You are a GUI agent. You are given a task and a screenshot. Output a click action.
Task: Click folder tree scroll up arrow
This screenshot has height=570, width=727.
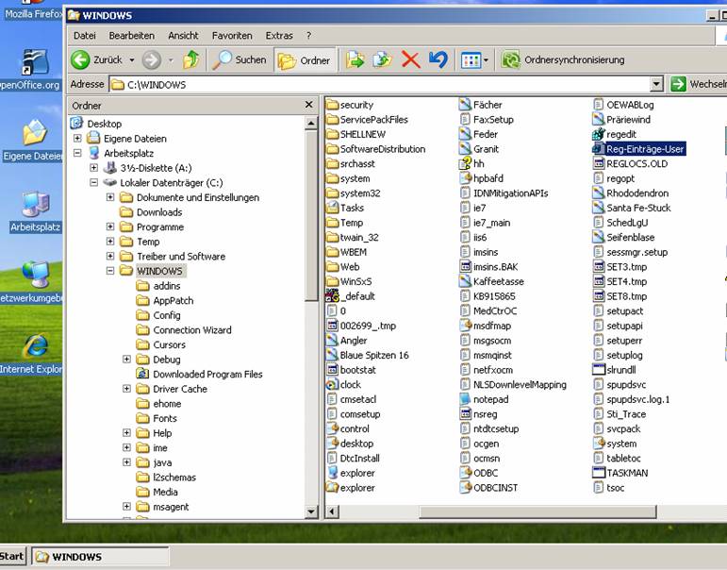click(311, 123)
